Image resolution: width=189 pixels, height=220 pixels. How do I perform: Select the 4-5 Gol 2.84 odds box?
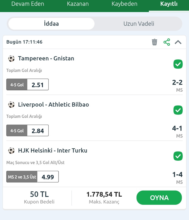28,130
